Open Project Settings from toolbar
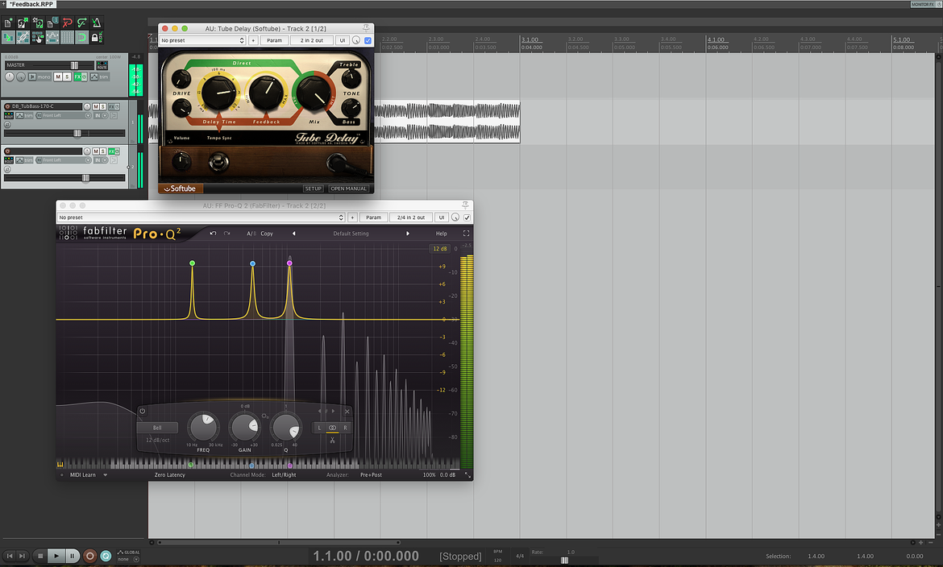 click(52, 23)
